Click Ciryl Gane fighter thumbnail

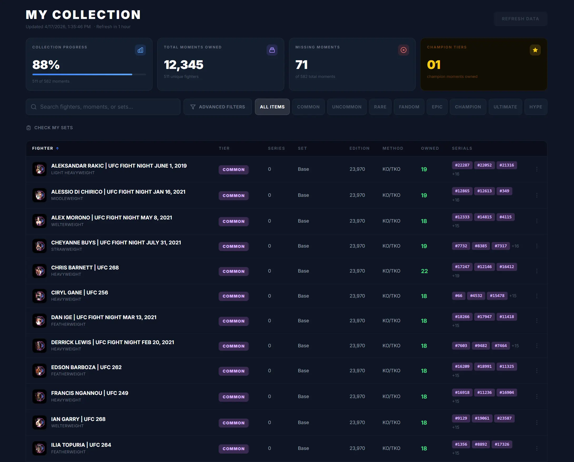coord(40,296)
